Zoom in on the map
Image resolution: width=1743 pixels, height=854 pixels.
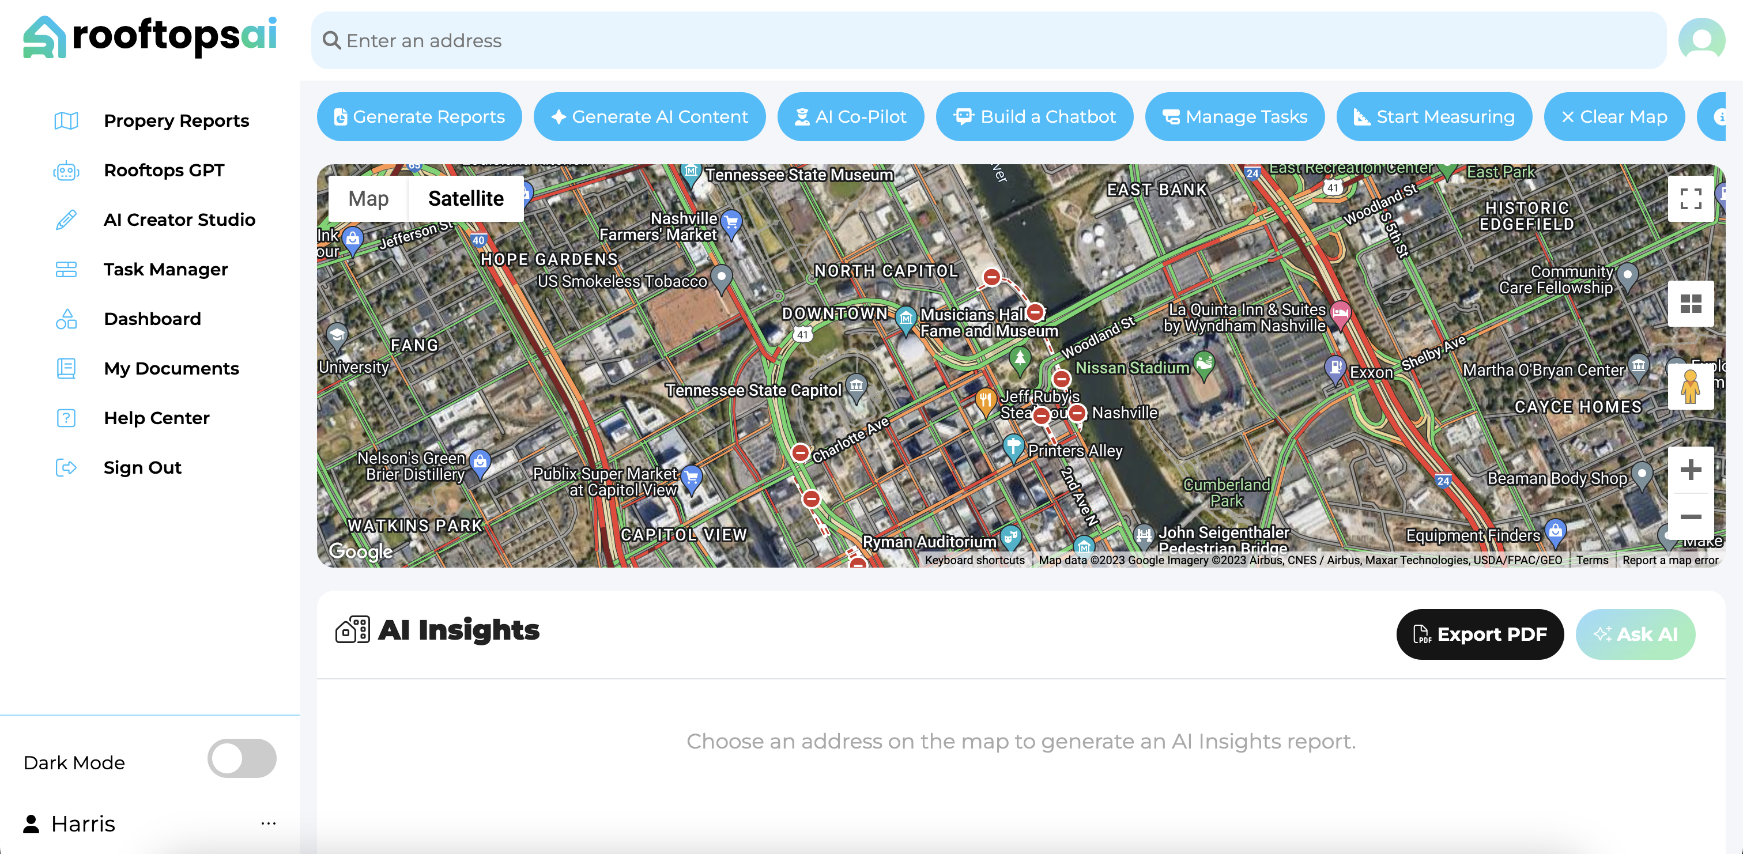(1690, 470)
